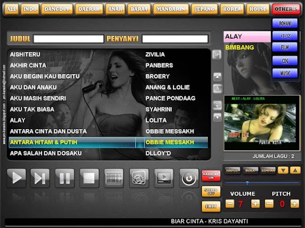Image resolution: width=305 pixels, height=228 pixels.
Task: Choose FILM from the Other's menu
Action: (x=285, y=47)
